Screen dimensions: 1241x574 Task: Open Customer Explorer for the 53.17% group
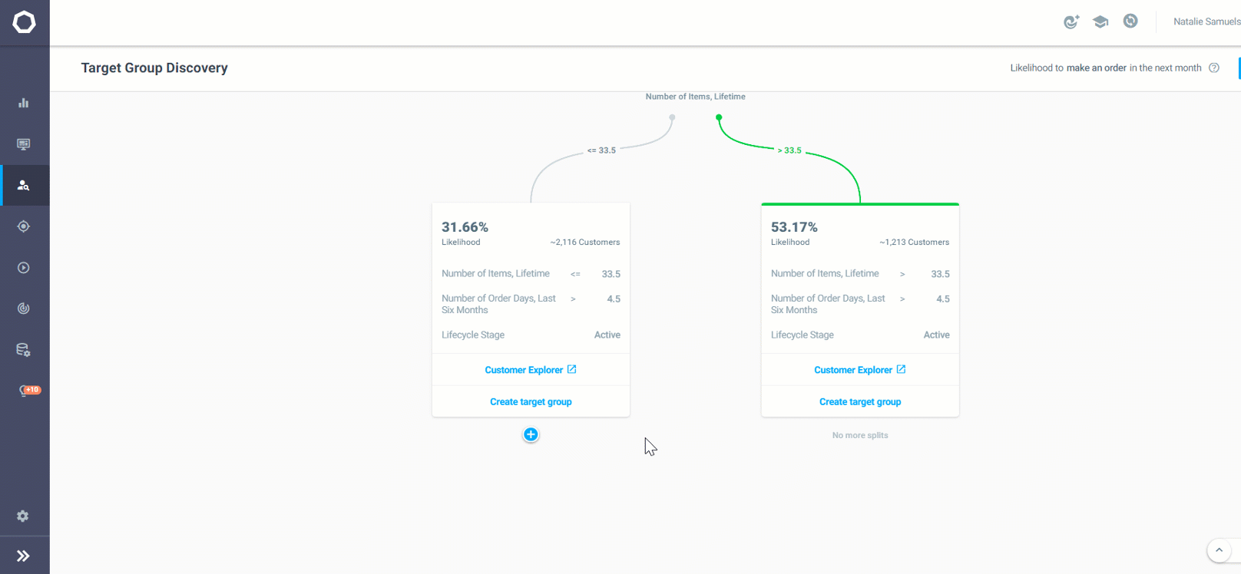click(860, 370)
